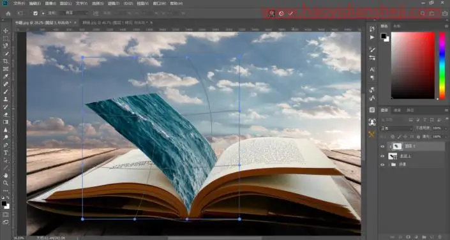This screenshot has width=450, height=240.
Task: Cancel the transform with the circle-slash icon
Action: click(281, 13)
